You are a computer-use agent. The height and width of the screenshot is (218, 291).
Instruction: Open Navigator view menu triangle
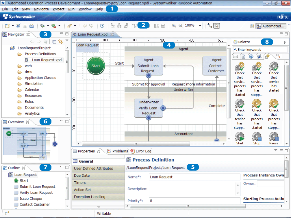point(67,40)
